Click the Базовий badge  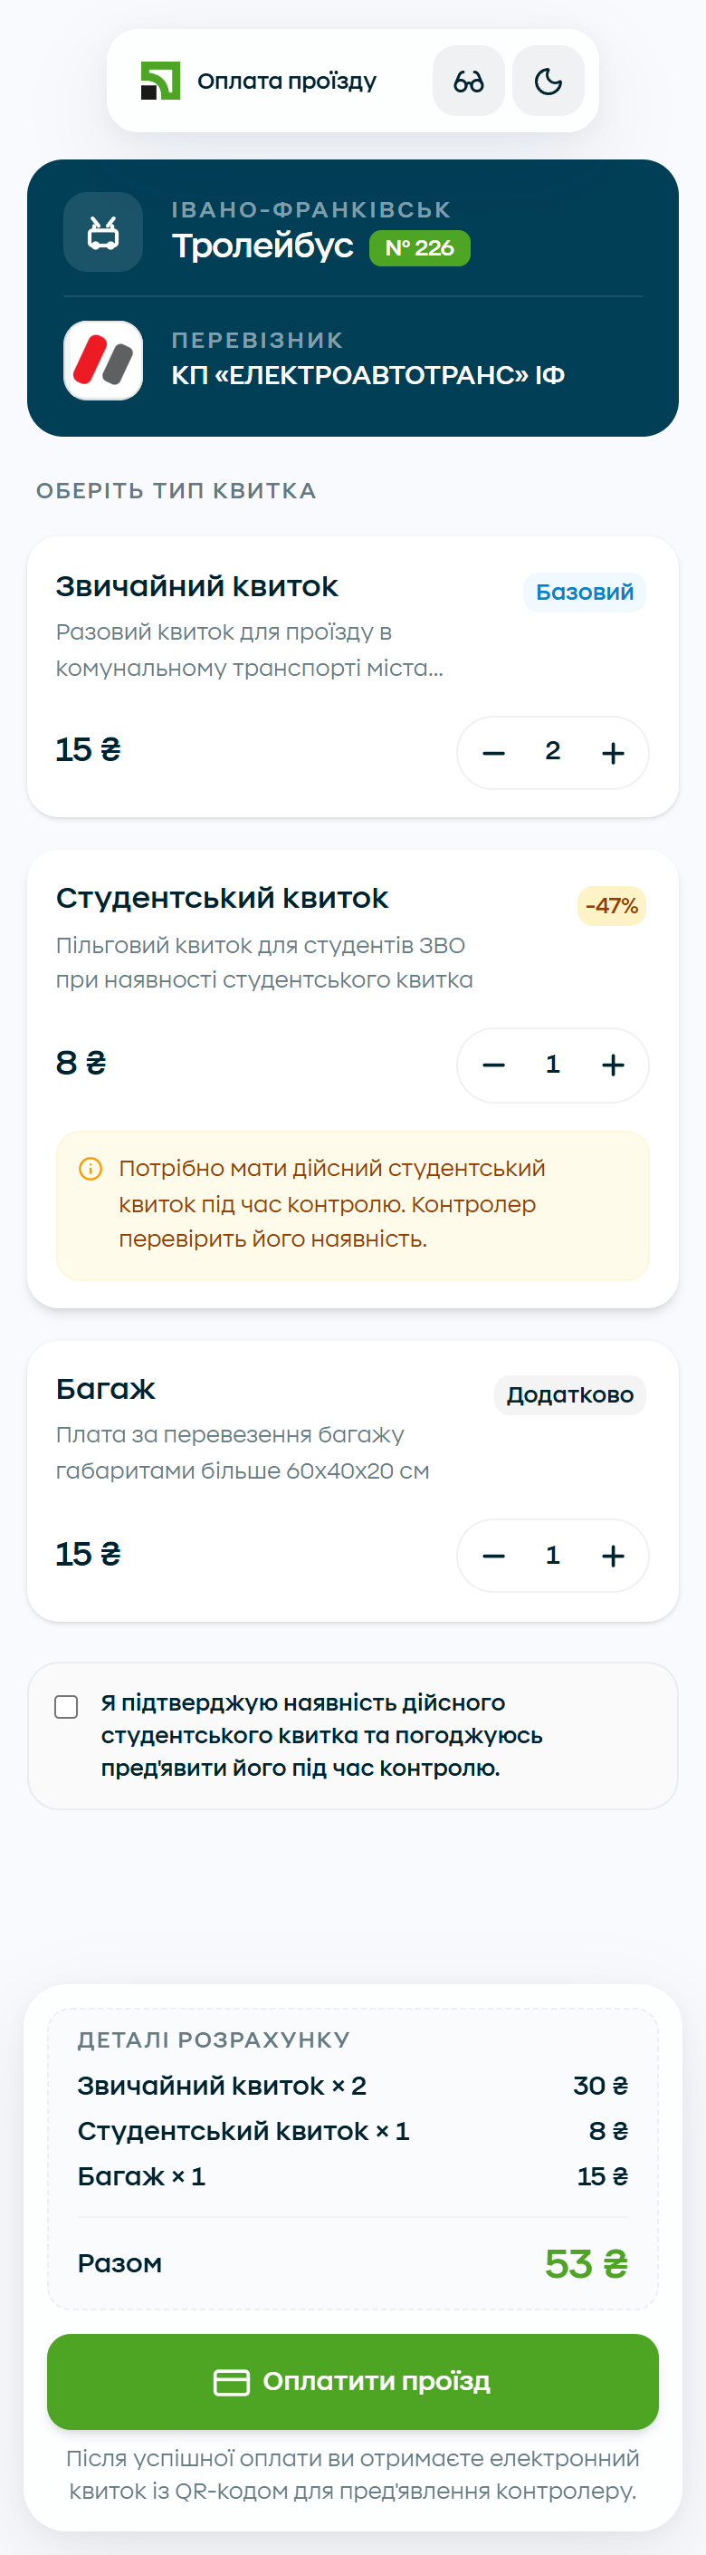pyautogui.click(x=584, y=593)
